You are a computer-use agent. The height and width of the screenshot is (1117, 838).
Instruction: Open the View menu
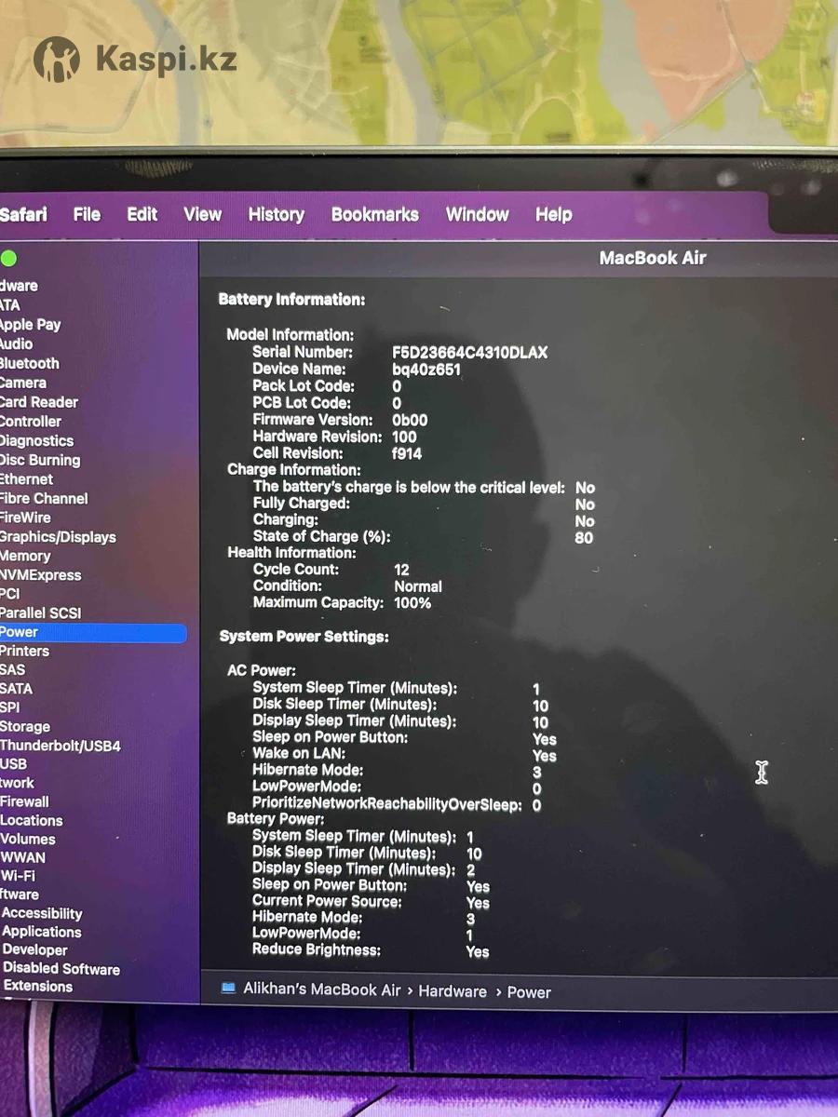(x=202, y=214)
